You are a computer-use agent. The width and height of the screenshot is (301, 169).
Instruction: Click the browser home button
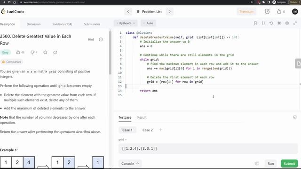click(15, 2)
